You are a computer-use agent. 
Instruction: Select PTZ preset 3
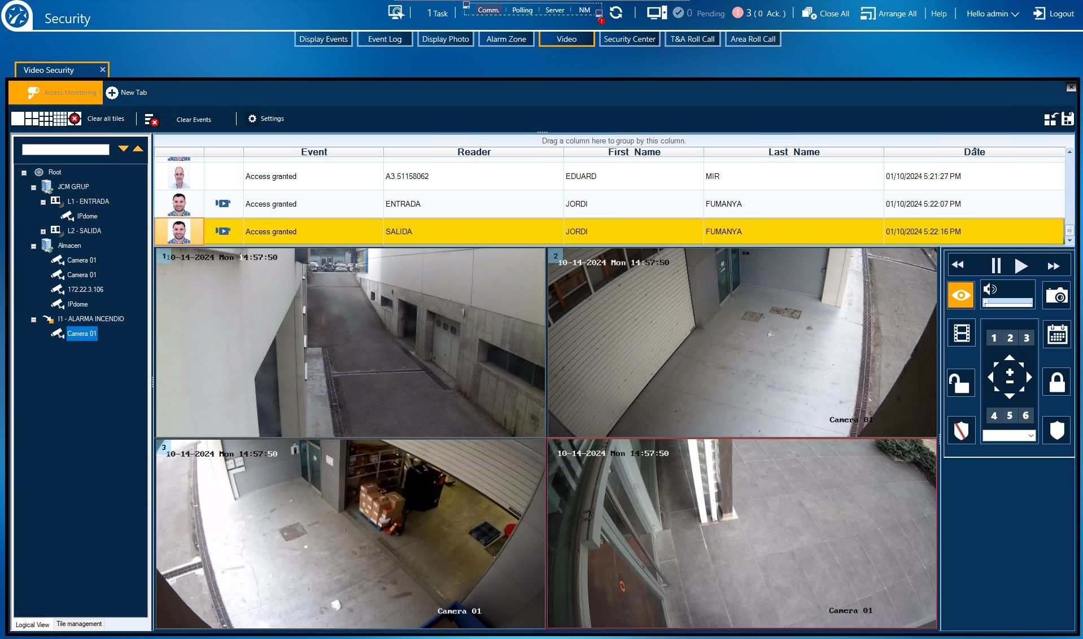point(1027,338)
